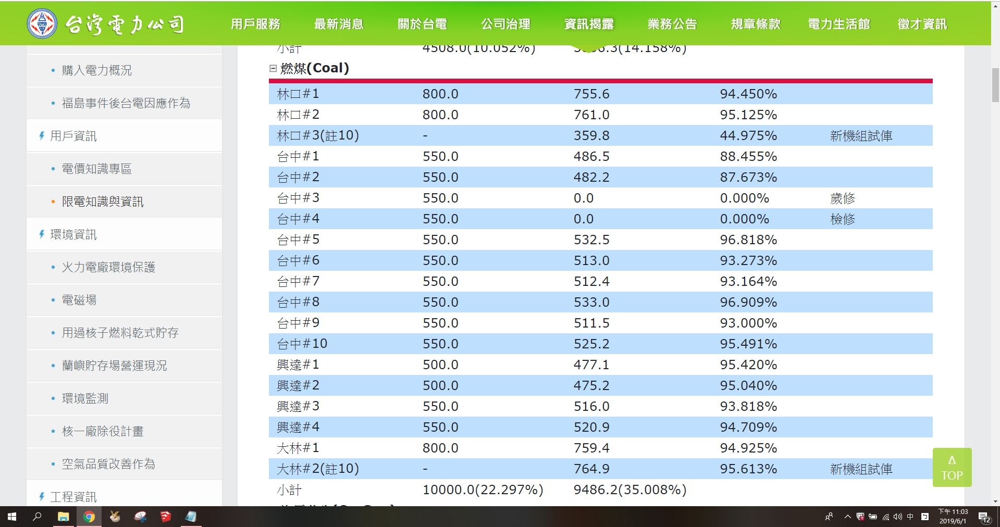Open 關於台電 menu
The width and height of the screenshot is (1000, 527).
point(422,24)
